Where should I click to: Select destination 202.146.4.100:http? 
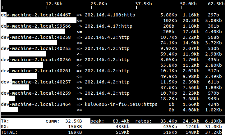tap(110, 15)
